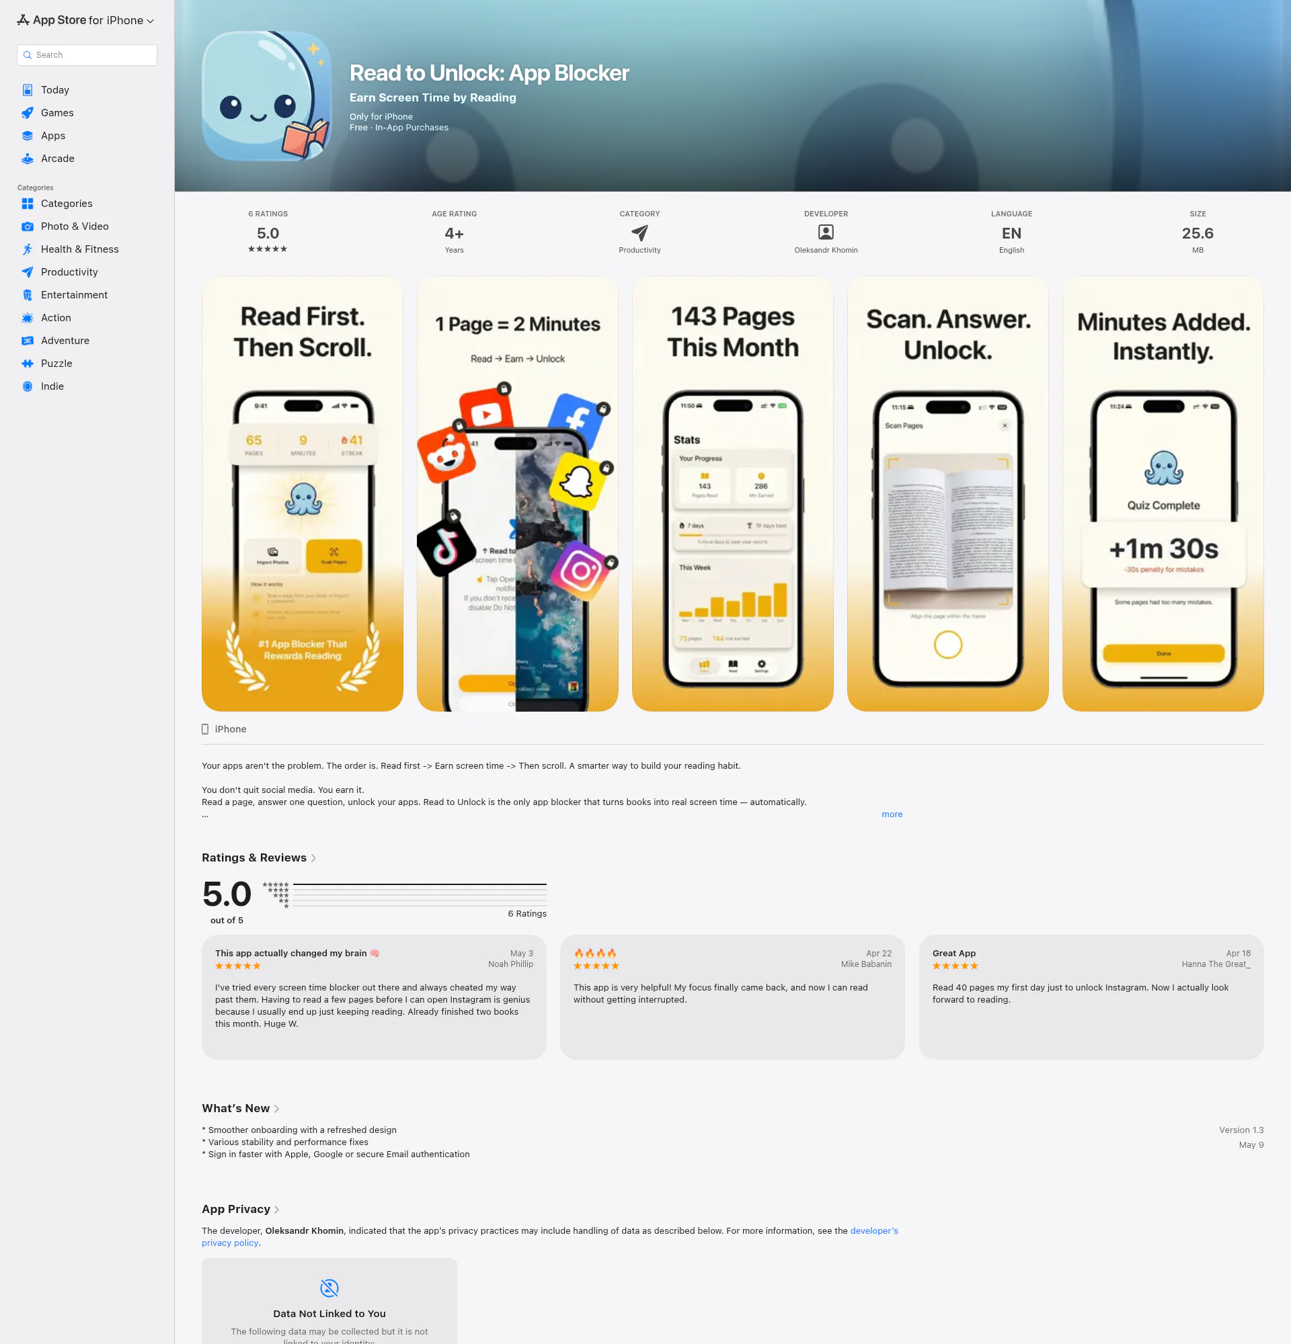
Task: Select the Indie category icon
Action: (28, 386)
